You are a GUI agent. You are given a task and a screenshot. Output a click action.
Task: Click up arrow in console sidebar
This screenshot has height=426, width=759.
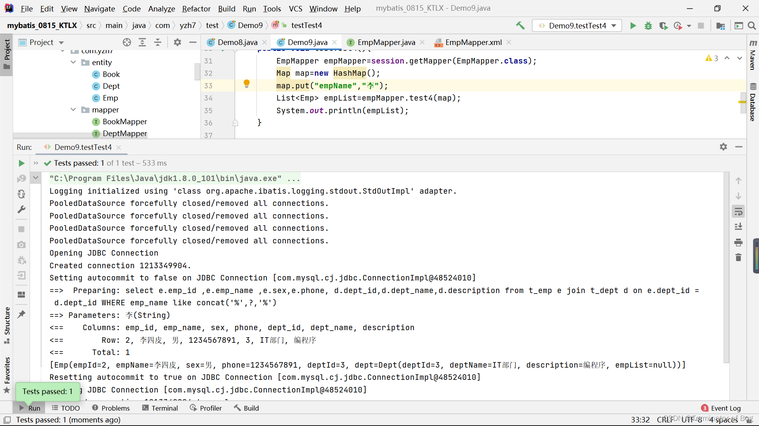coord(738,181)
